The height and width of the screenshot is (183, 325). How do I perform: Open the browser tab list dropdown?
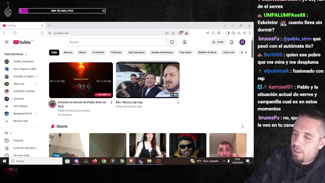tap(225, 26)
